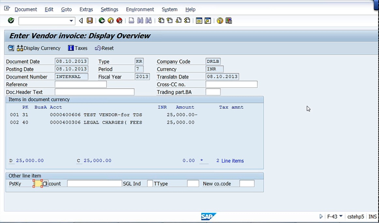Click the green Enter checkmark icon
Viewport: 379px width, 223px height.
coord(11,21)
